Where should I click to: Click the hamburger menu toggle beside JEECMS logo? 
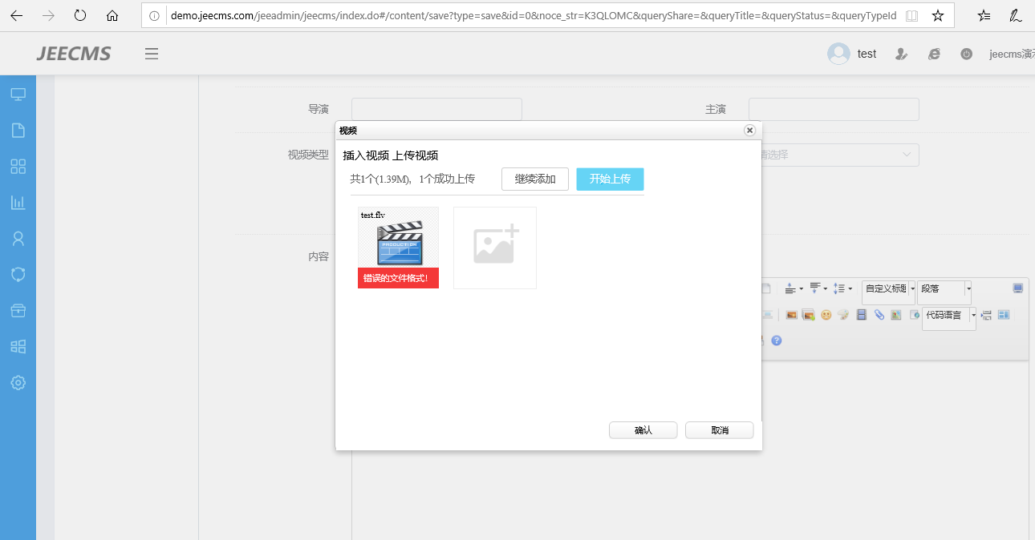pos(152,54)
